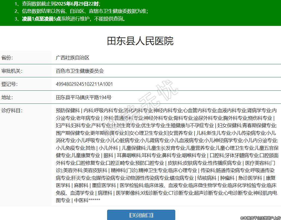Click the 关闭窗口 button
Viewport: 281px width, 220px height.
[141, 215]
